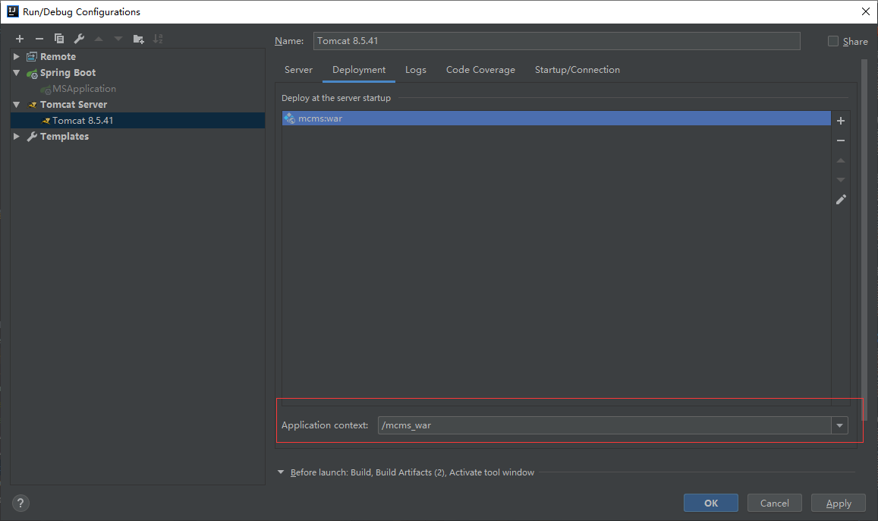Expand the Remote tree node
The height and width of the screenshot is (521, 878).
16,57
